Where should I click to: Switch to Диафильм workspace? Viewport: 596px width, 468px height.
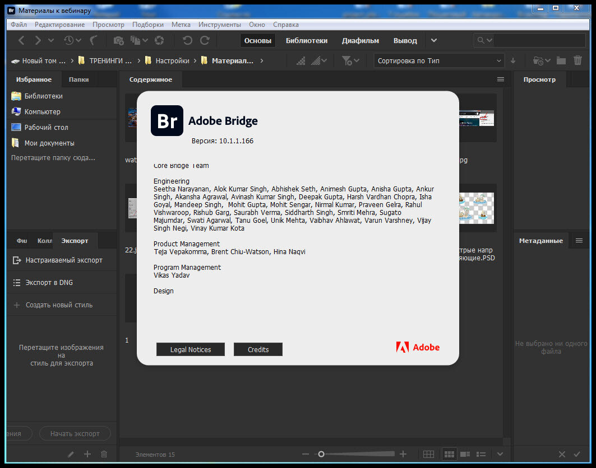[x=361, y=41]
